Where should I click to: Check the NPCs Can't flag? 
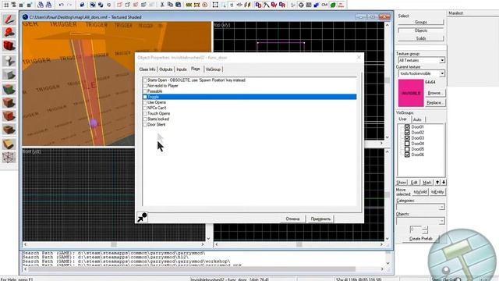[x=145, y=108]
